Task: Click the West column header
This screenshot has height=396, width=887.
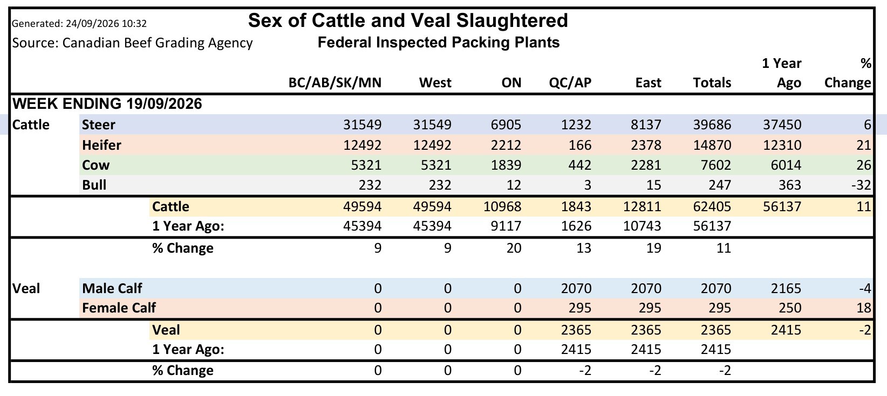Action: pyautogui.click(x=435, y=82)
